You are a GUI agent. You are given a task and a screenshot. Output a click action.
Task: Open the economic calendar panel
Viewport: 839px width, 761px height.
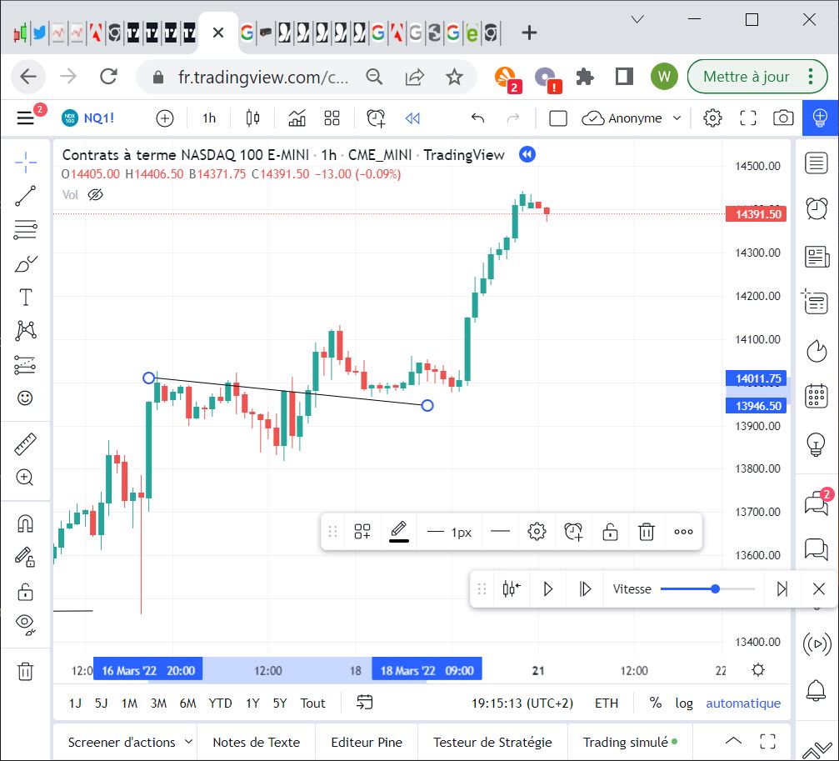[x=817, y=397]
